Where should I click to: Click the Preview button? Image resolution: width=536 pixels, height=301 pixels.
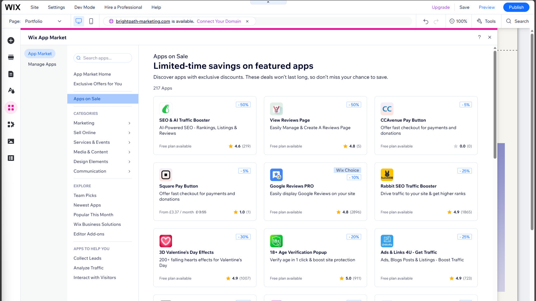(487, 7)
